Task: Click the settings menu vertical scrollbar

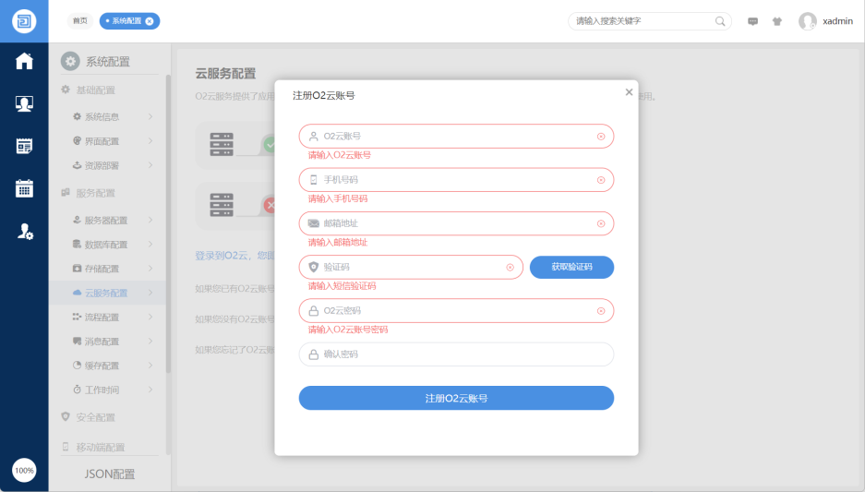Action: point(168,223)
